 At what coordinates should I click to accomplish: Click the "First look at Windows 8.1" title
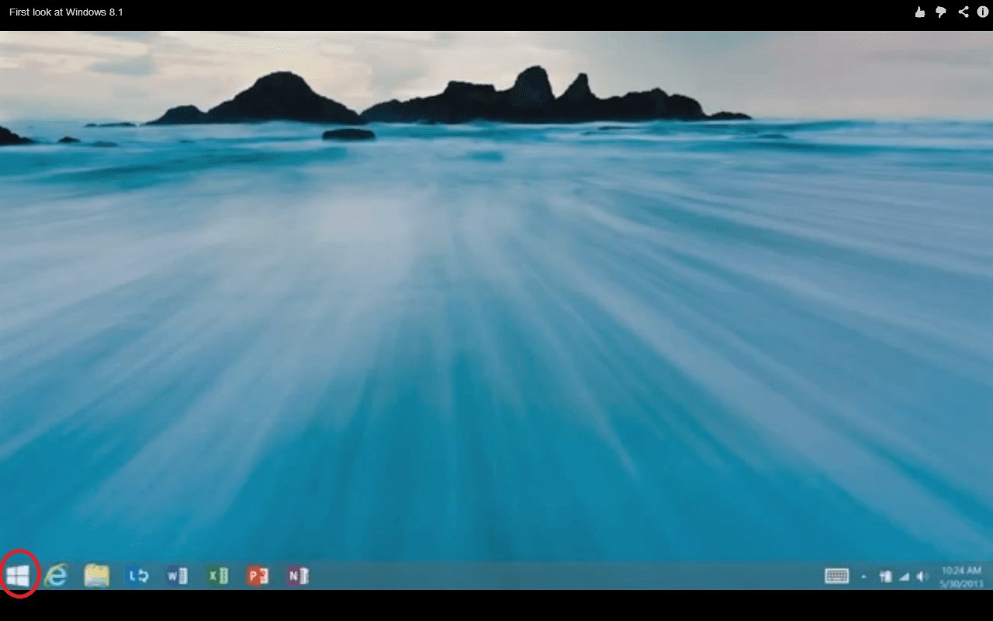[x=66, y=12]
